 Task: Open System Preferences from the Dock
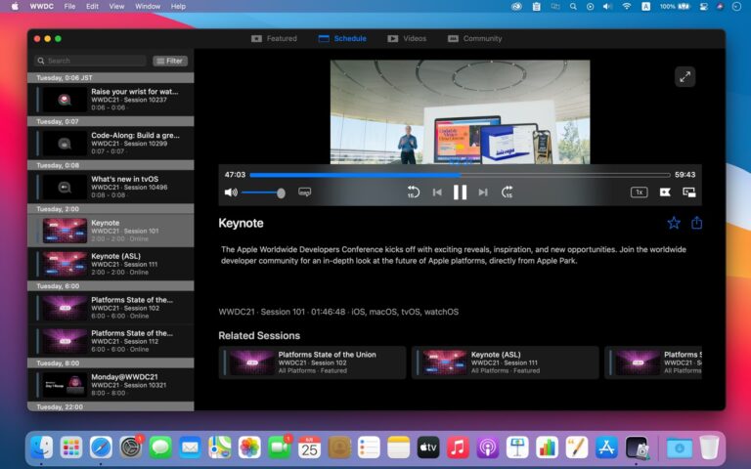pos(131,448)
